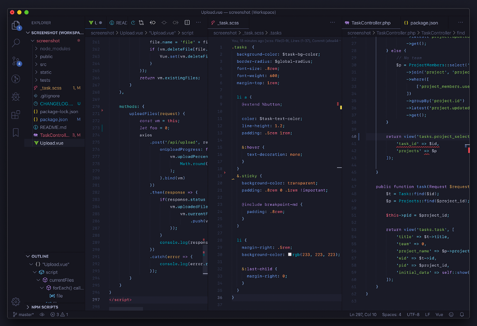Collapse the forEach() callback outline node
This screenshot has width=477, height=326.
(x=42, y=288)
